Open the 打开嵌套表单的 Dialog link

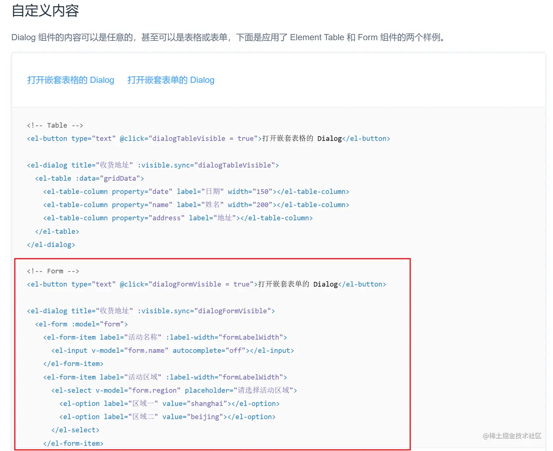point(171,80)
